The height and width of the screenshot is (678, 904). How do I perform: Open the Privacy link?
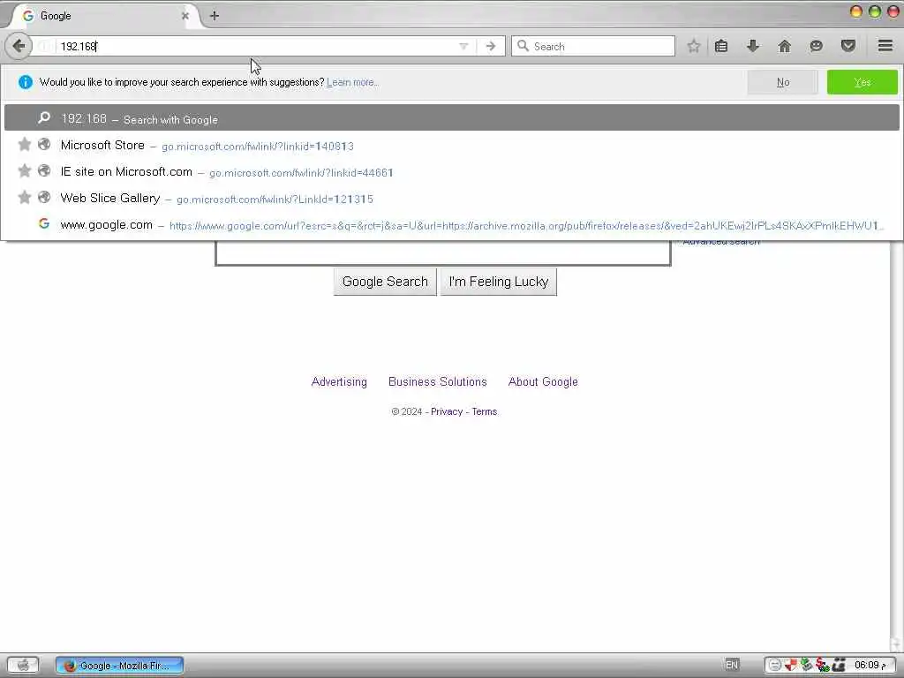coord(447,411)
